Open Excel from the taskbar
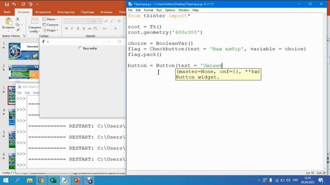The image size is (330, 185). coord(53,180)
